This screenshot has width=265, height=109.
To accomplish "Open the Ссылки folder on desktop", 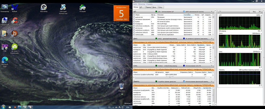I will [5, 35].
